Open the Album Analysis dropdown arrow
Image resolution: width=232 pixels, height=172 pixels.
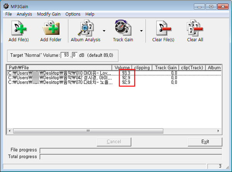pyautogui.click(x=104, y=31)
